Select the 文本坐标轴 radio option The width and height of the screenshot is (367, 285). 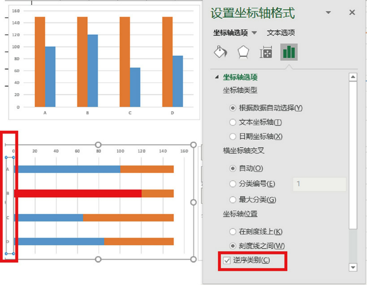click(x=233, y=122)
